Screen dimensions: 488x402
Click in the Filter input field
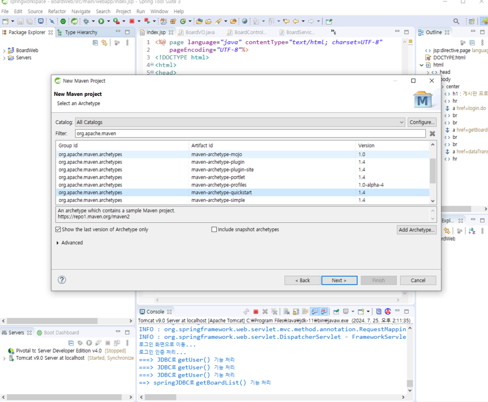click(250, 133)
